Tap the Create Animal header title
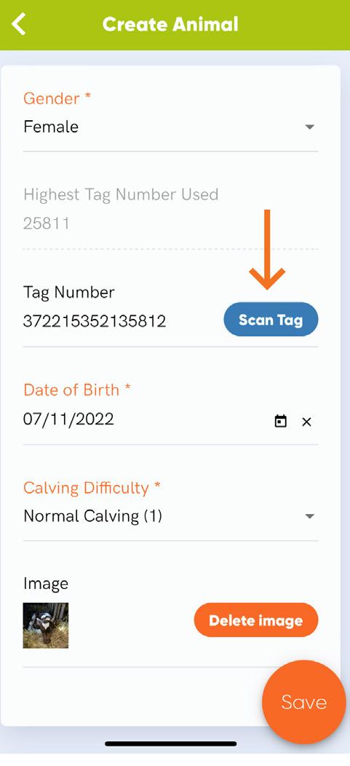Screen dimensions: 350x766 [x=170, y=25]
